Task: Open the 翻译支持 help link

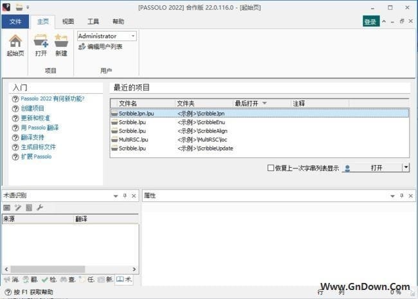Action: point(33,138)
